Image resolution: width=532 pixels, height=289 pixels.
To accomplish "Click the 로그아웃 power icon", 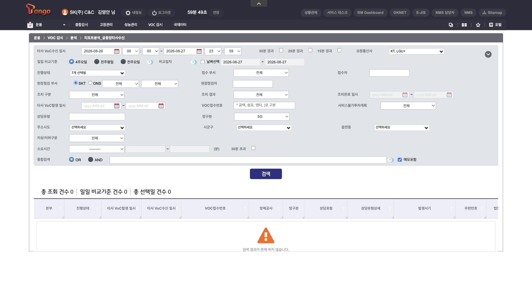I will (x=154, y=13).
